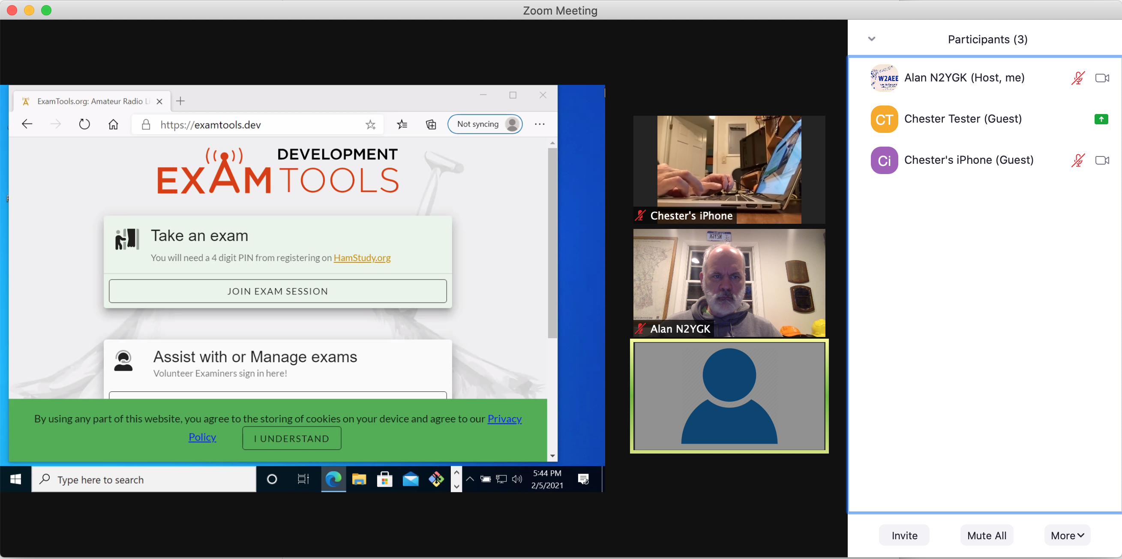Select the blank avatar video thumbnail
The height and width of the screenshot is (559, 1122).
tap(729, 396)
